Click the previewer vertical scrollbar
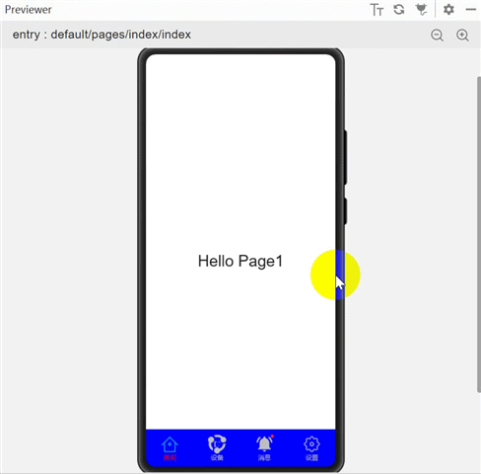Screen dimensions: 481x474 pyautogui.click(x=479, y=234)
